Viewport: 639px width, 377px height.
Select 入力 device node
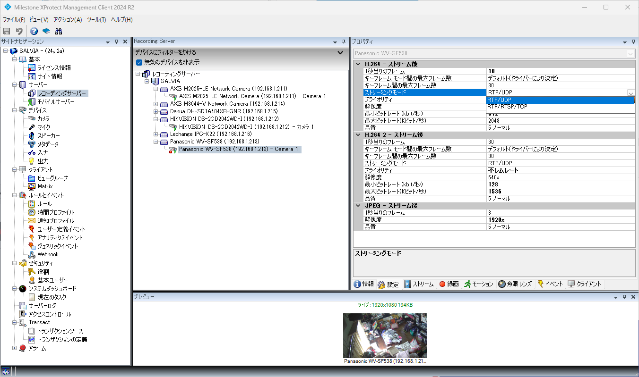(x=43, y=153)
